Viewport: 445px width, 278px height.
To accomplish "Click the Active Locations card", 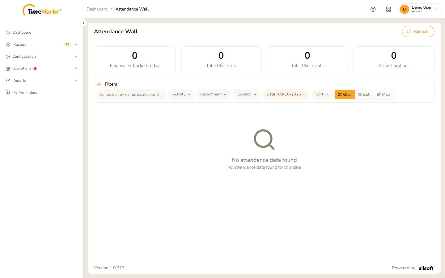I will [394, 60].
